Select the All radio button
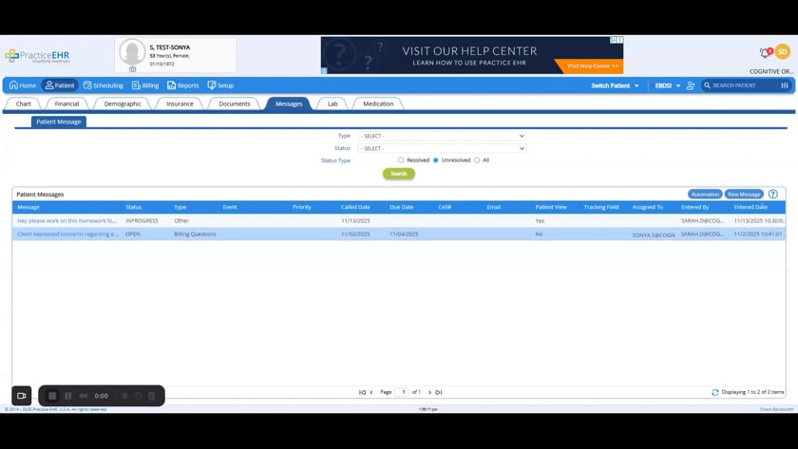 click(477, 160)
